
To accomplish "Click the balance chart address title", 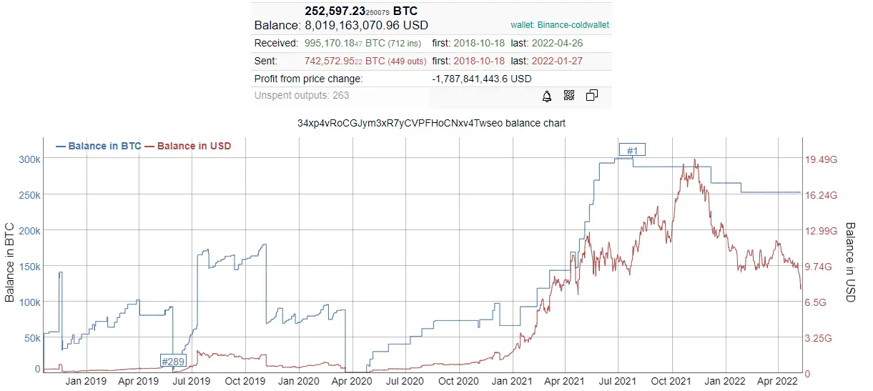I will coord(431,123).
